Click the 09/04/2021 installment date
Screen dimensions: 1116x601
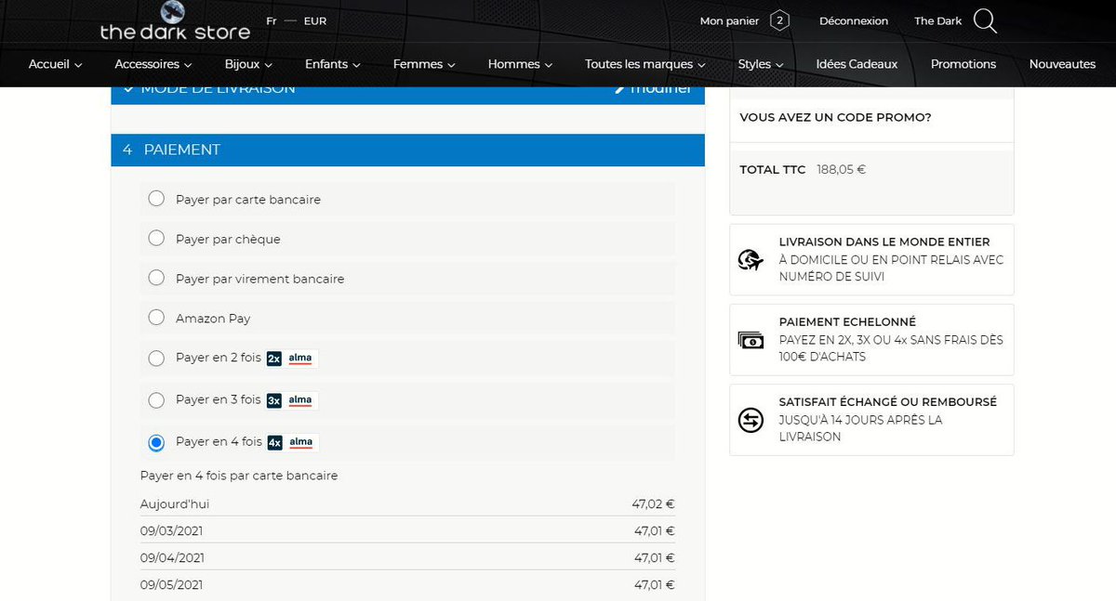(x=172, y=558)
